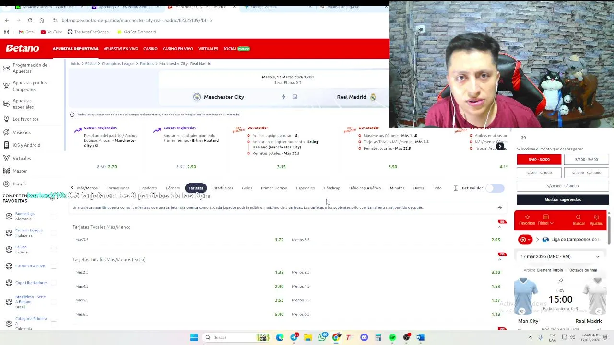
Task: Open Programación de Apuestas in sidebar
Action: (x=30, y=68)
